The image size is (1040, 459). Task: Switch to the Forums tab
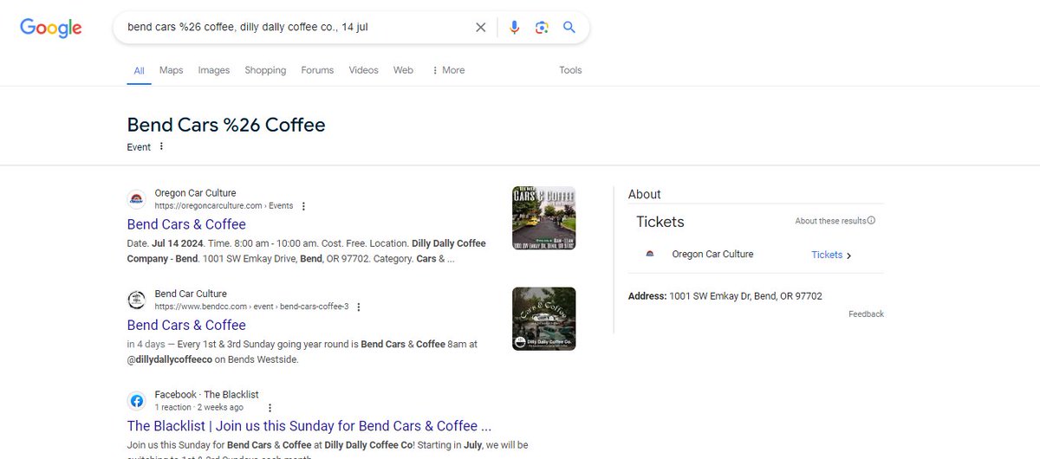coord(317,70)
